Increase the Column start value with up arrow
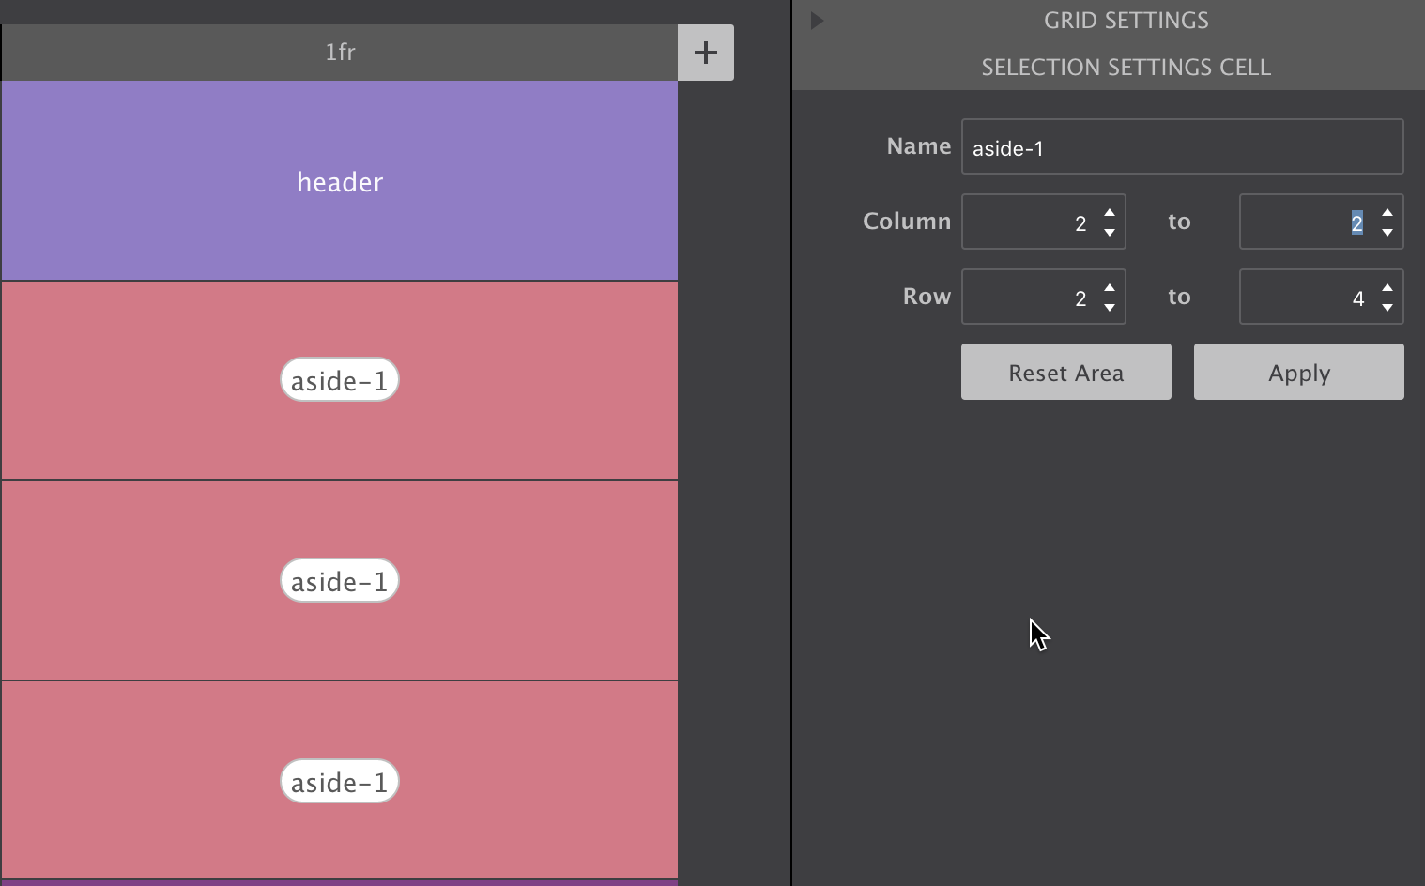The image size is (1425, 886). tap(1110, 212)
